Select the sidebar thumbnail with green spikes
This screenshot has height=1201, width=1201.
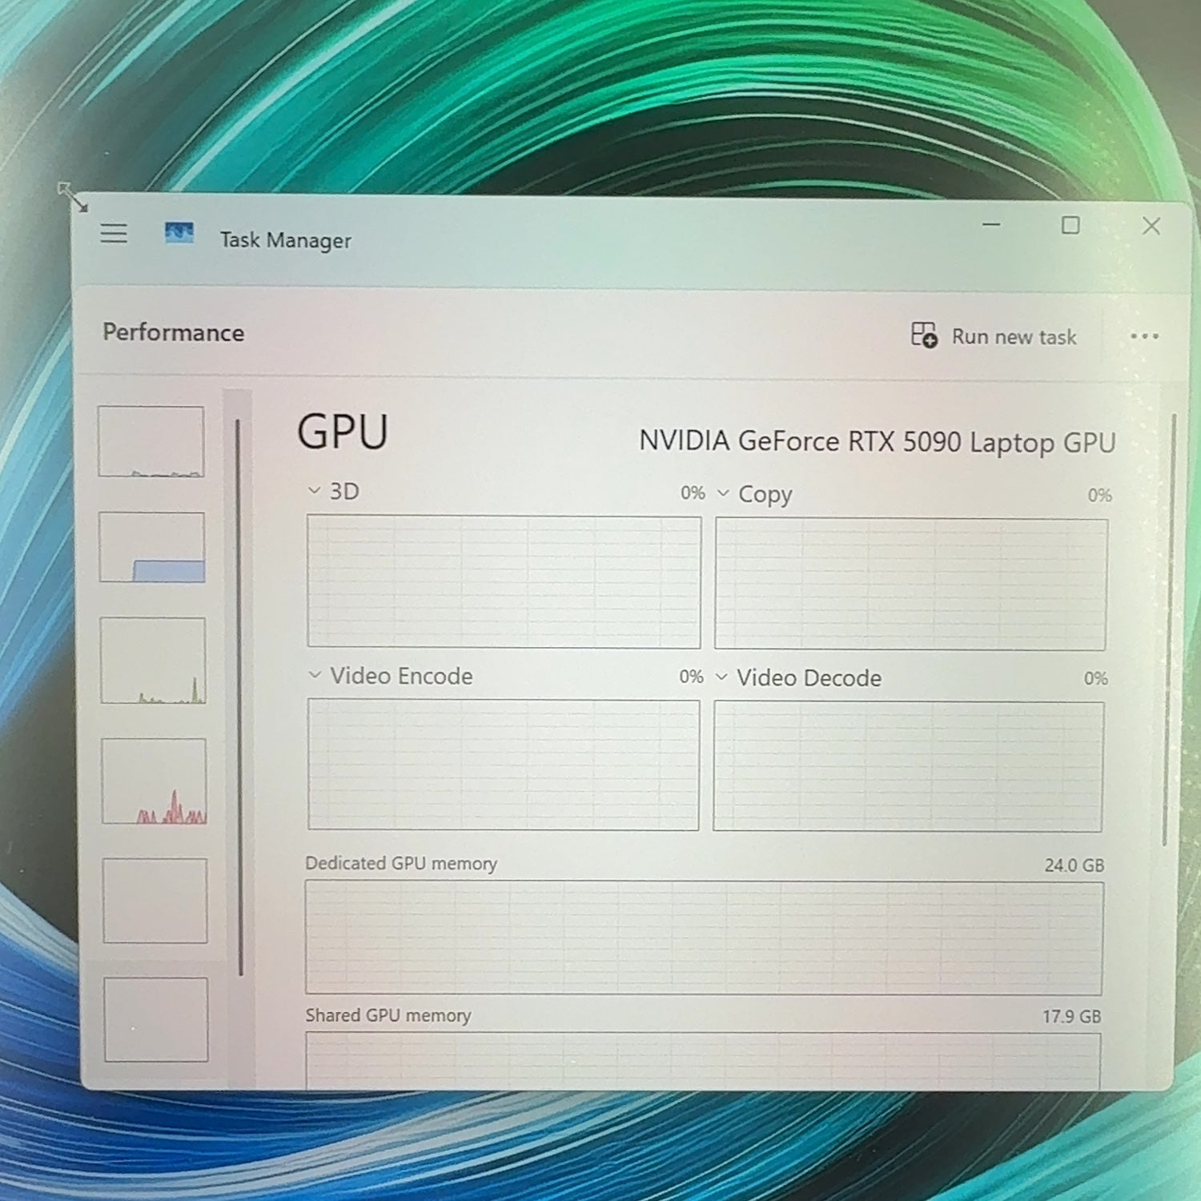153,661
